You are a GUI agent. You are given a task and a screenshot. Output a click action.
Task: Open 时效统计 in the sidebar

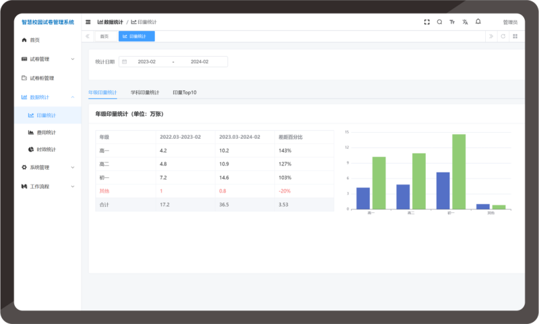(47, 150)
